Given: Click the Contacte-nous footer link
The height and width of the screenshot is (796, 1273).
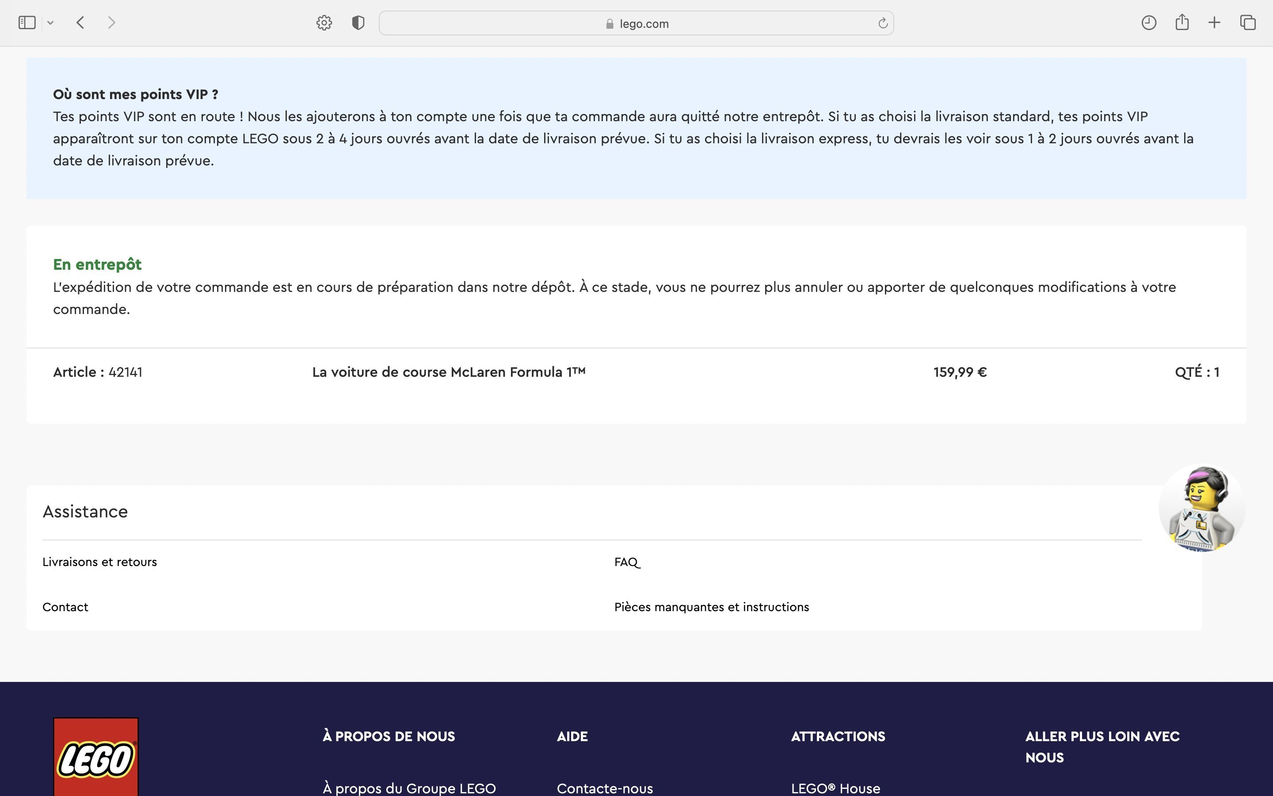Looking at the screenshot, I should click(x=604, y=788).
